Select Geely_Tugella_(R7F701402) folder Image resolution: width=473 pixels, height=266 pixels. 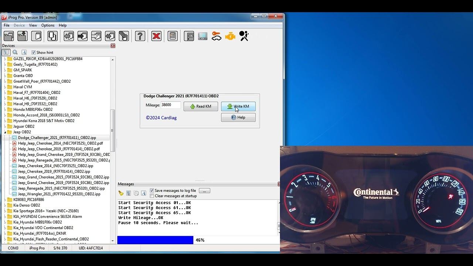tap(35, 64)
